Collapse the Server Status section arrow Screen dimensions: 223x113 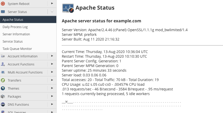click(52, 12)
